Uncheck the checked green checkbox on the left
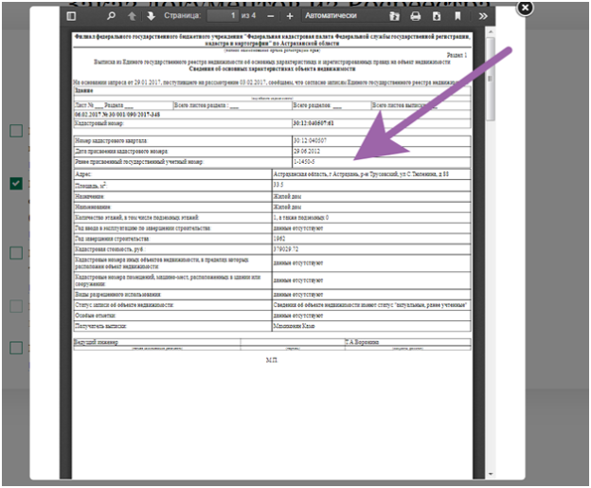This screenshot has width=591, height=488. tap(16, 183)
